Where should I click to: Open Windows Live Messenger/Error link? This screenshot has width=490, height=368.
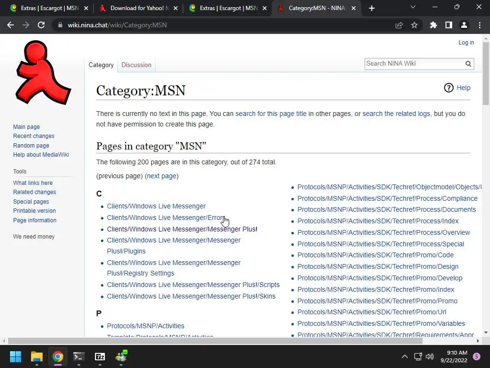coord(166,218)
